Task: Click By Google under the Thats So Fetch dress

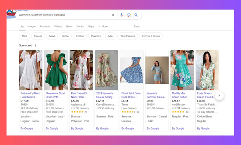Action: tap(203, 129)
